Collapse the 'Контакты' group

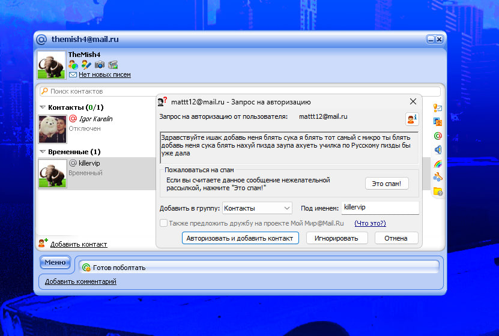point(43,107)
